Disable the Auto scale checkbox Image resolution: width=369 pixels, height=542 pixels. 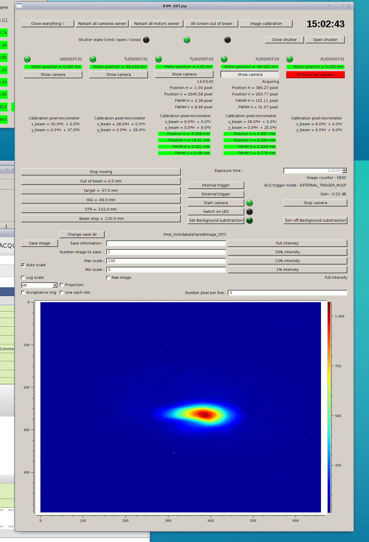click(x=23, y=265)
